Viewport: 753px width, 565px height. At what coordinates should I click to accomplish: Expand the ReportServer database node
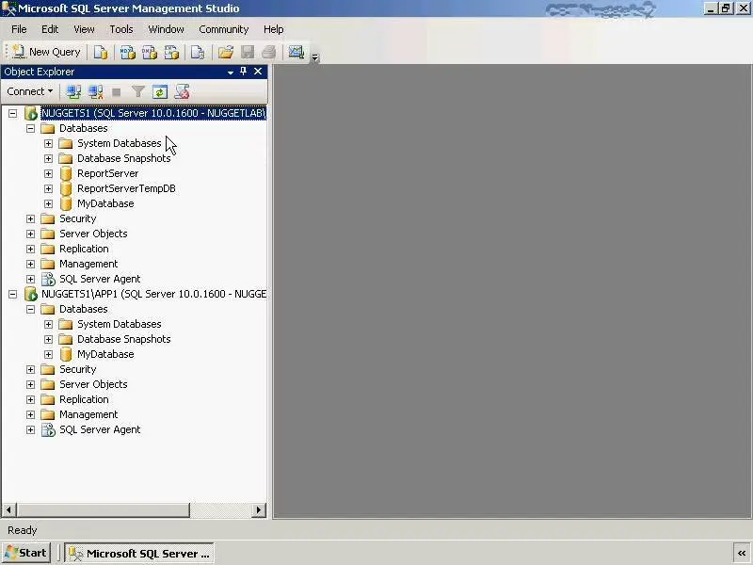[49, 173]
